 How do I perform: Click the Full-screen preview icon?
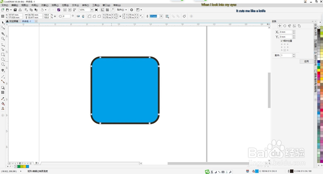coord(96,10)
